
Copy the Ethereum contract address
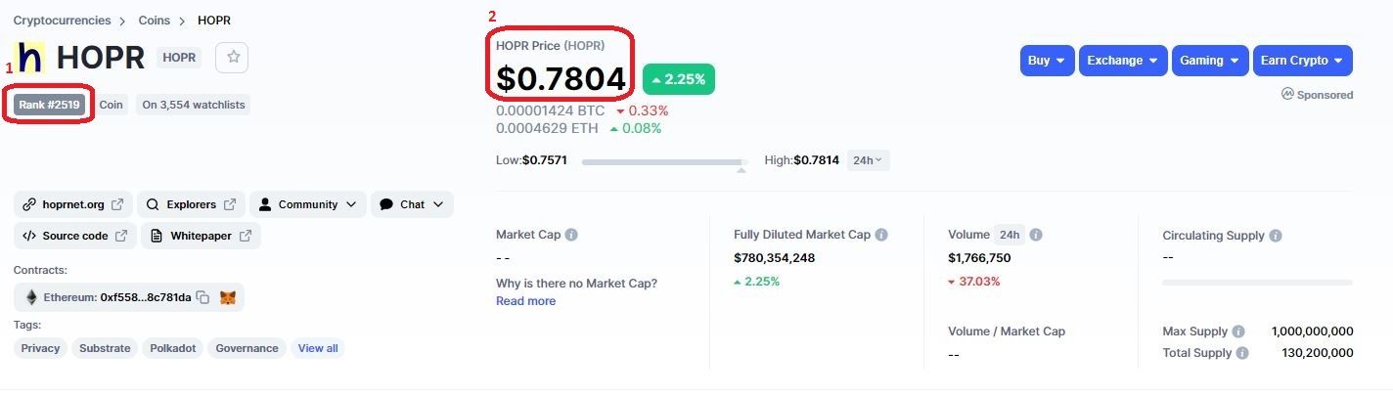click(x=202, y=297)
